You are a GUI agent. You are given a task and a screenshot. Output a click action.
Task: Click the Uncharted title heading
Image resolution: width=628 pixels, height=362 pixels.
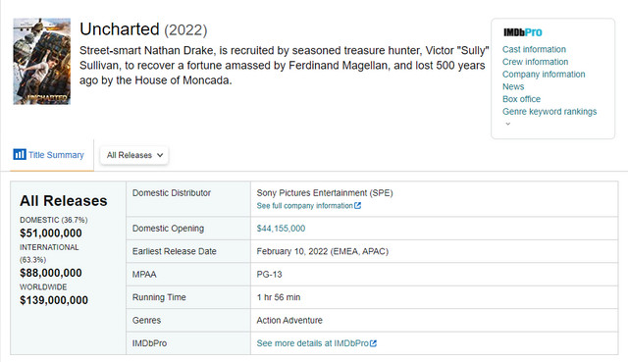[x=120, y=29]
